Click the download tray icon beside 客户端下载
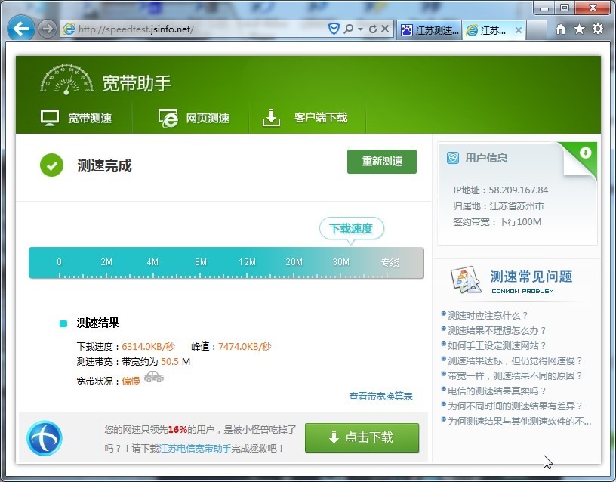This screenshot has width=616, height=482. (271, 118)
